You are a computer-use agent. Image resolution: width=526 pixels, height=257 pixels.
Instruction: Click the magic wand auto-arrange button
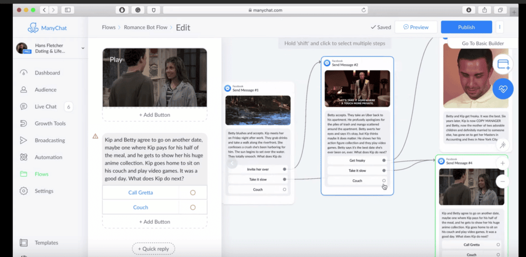point(502,145)
